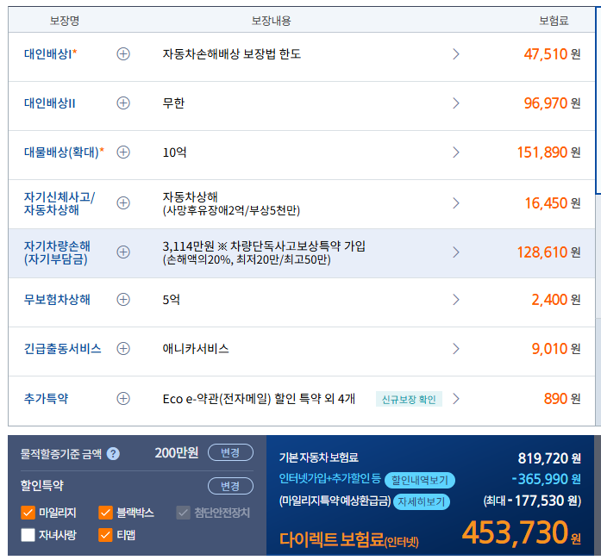Open 무보험차상해 coverage name link
601x560 pixels.
pyautogui.click(x=57, y=299)
